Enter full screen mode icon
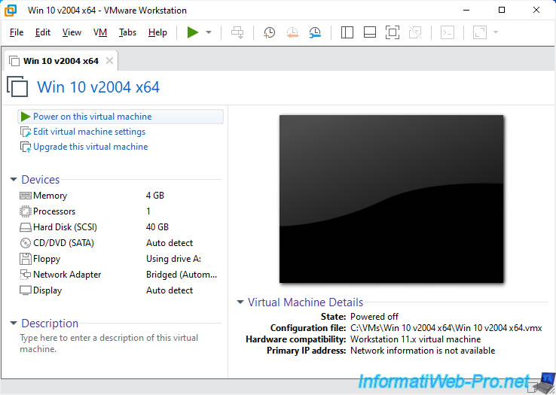The height and width of the screenshot is (395, 556). [x=393, y=32]
